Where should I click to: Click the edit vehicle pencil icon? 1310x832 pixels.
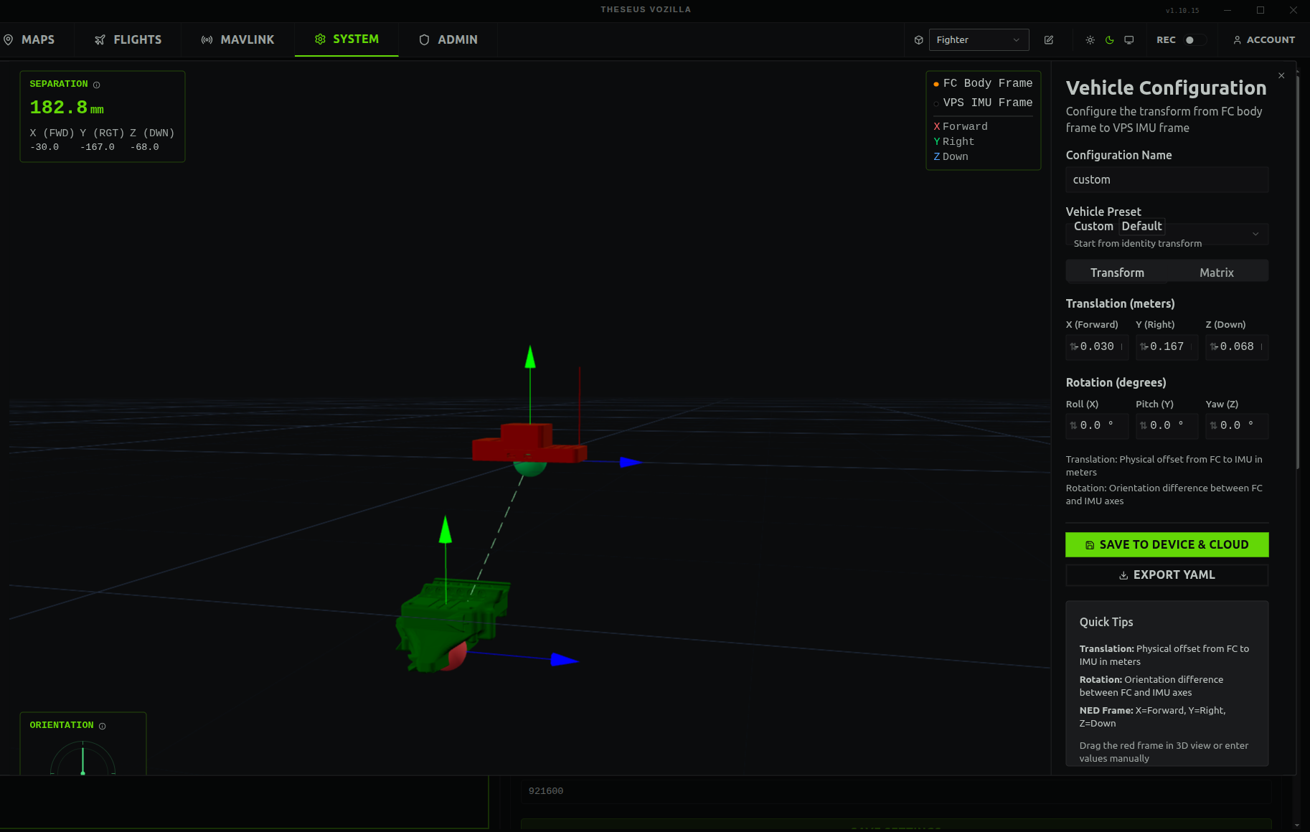[x=1048, y=40]
